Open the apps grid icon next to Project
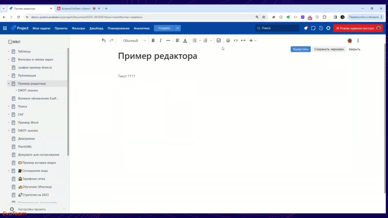The height and width of the screenshot is (218, 388). point(5,28)
